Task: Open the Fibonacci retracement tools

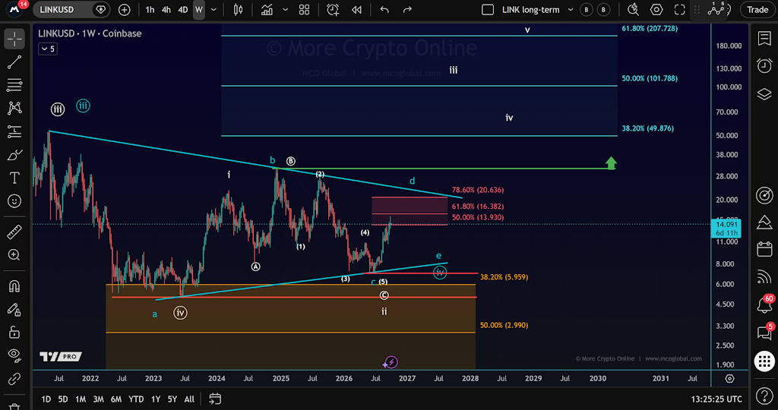Action: (14, 85)
